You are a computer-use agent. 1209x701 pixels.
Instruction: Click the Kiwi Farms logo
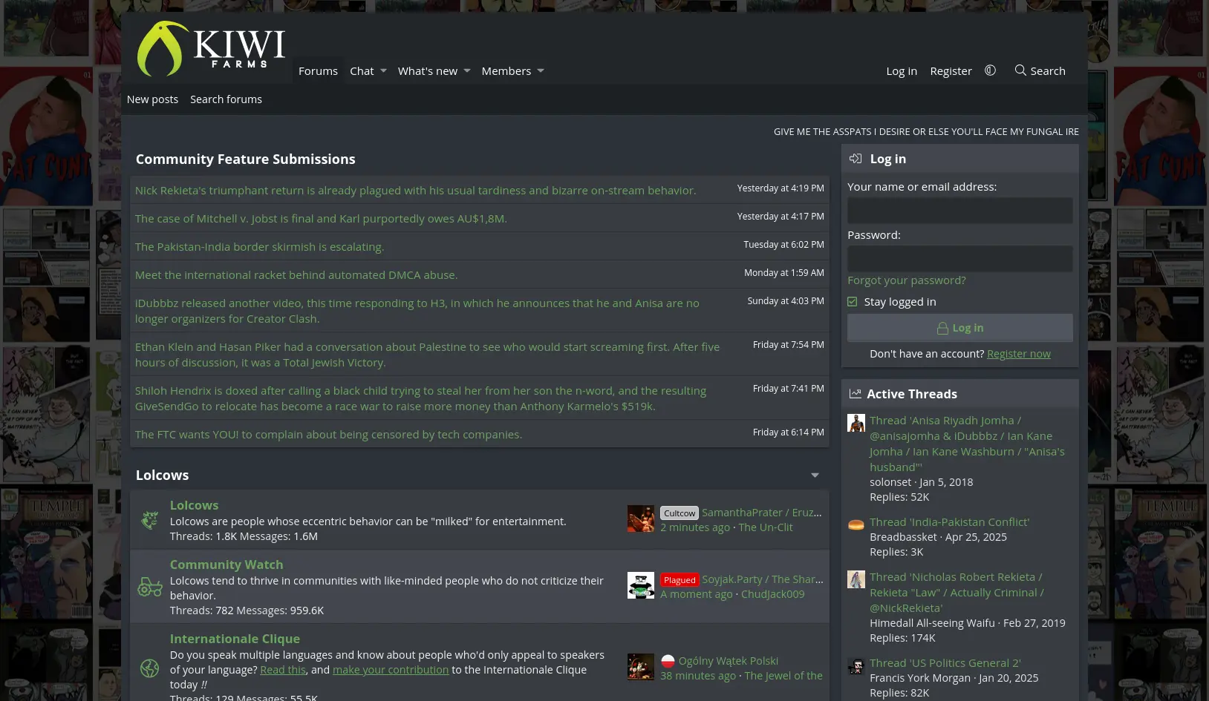(x=211, y=48)
